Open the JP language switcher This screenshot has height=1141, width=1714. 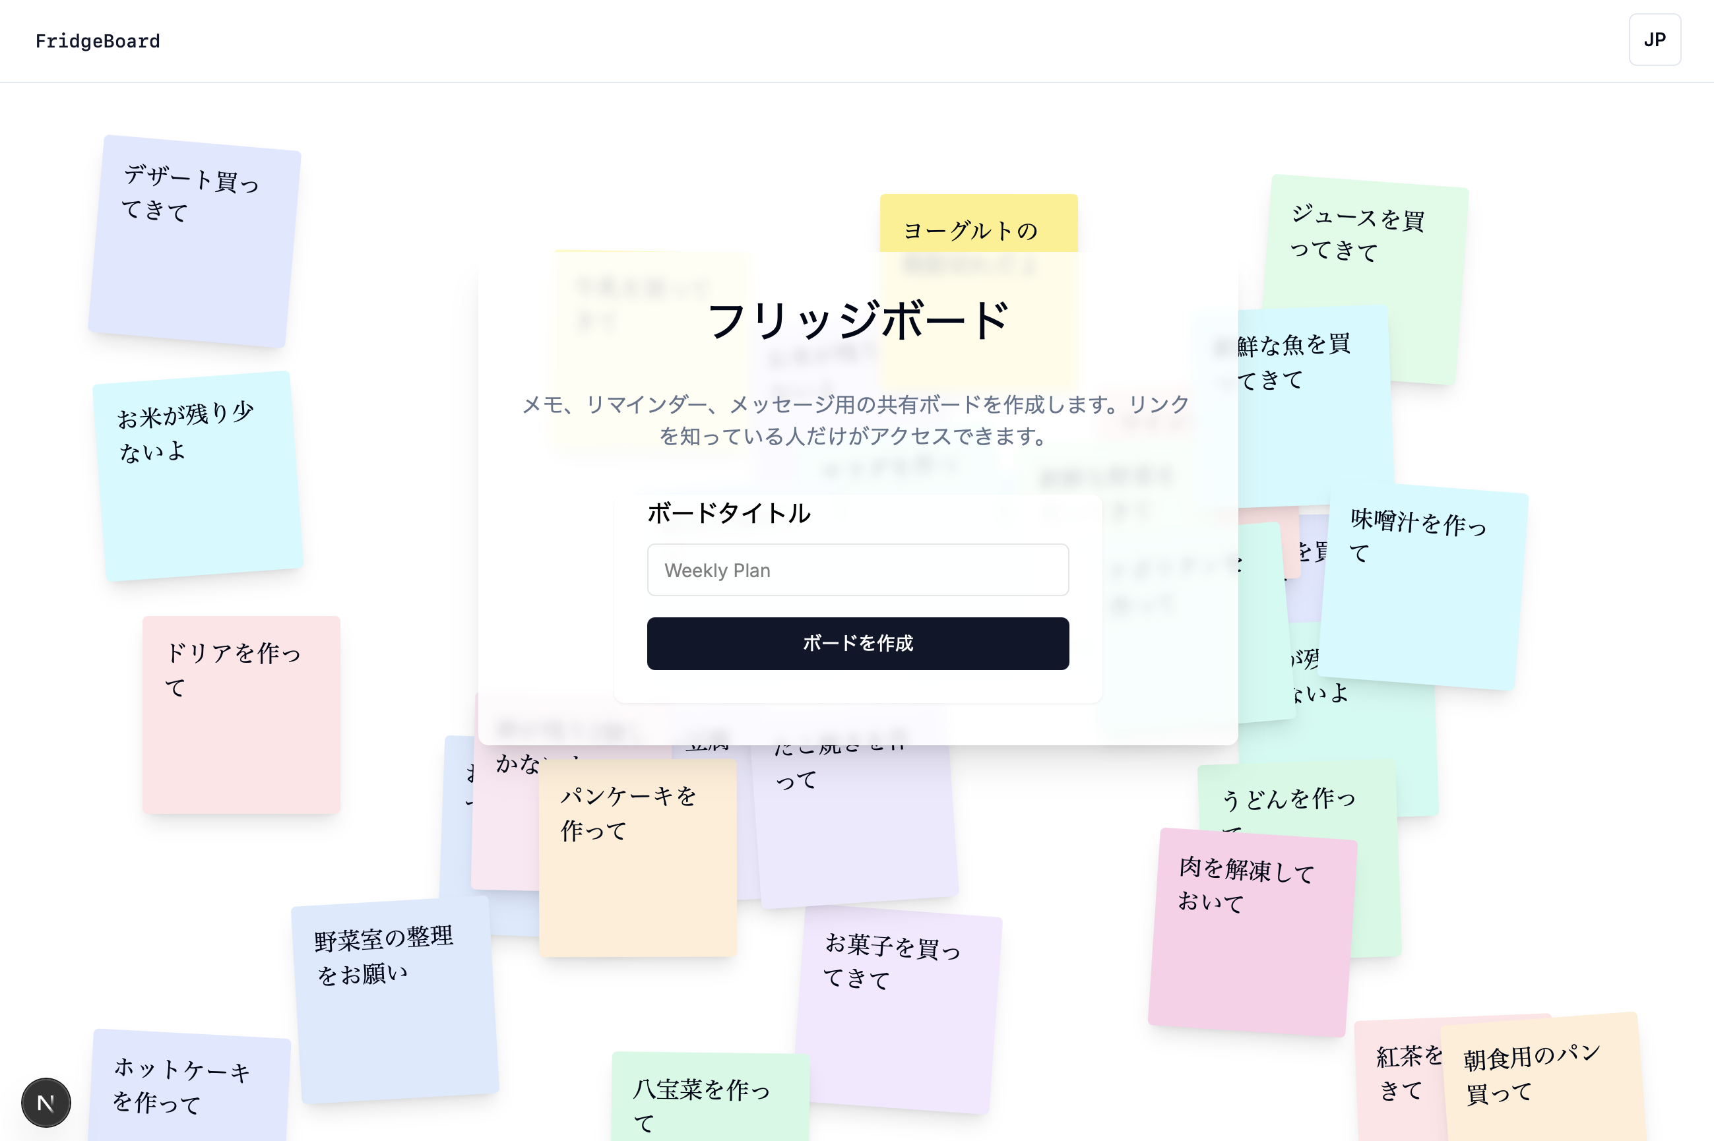pos(1655,40)
